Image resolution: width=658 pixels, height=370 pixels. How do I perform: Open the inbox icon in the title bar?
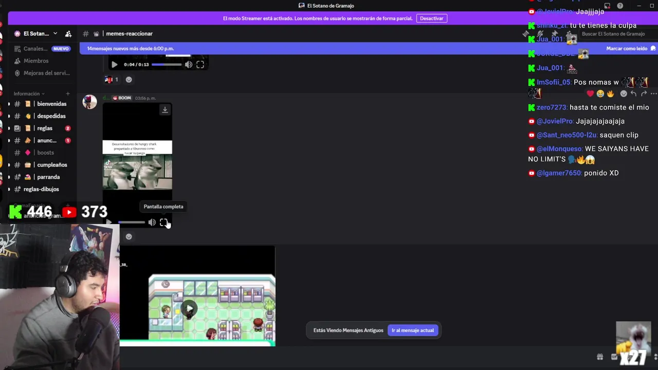[x=607, y=6]
